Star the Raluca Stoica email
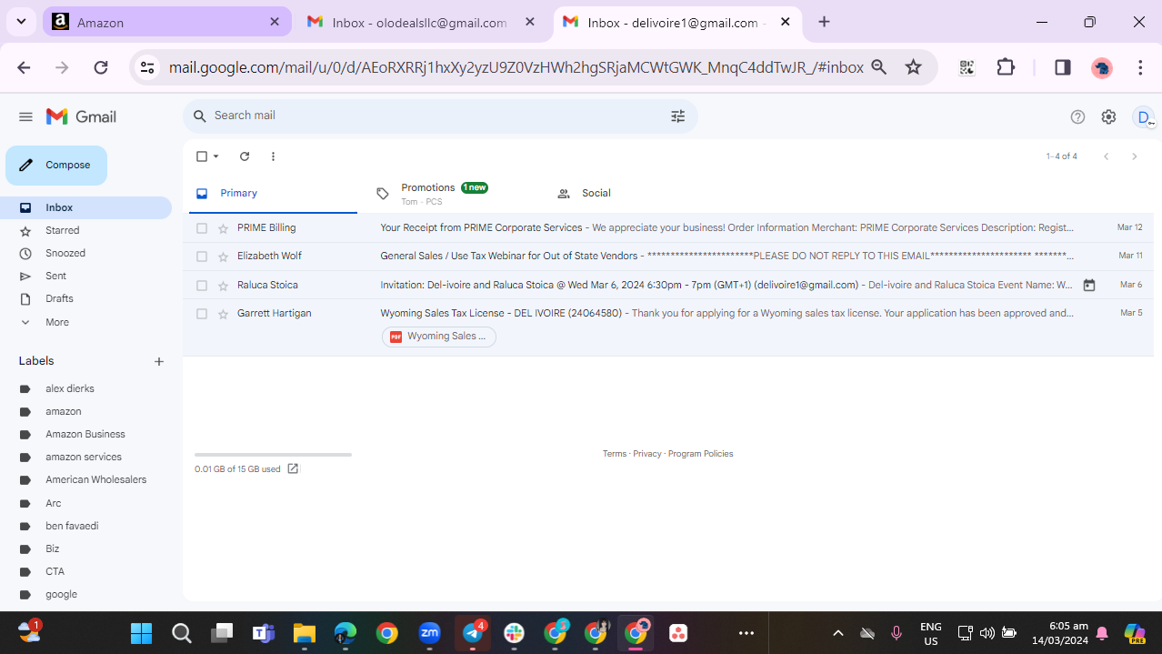This screenshot has height=654, width=1162. [x=223, y=286]
